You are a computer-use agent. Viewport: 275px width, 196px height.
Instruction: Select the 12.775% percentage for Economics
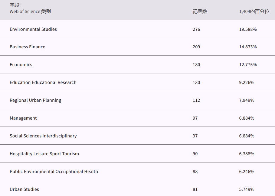tap(248, 65)
